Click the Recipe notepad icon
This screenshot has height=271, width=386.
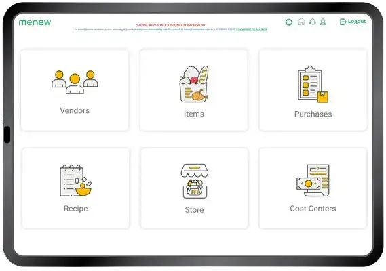pyautogui.click(x=75, y=180)
